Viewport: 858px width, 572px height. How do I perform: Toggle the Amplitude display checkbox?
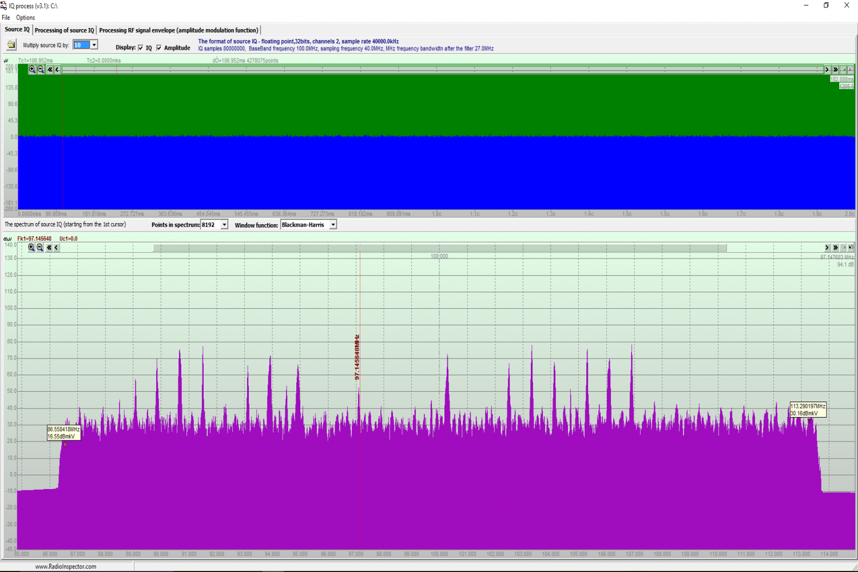(x=159, y=48)
